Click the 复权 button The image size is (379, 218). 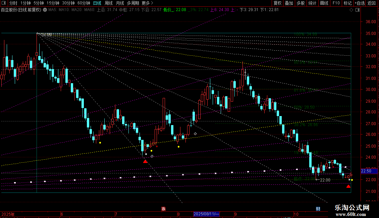coord(277,3)
